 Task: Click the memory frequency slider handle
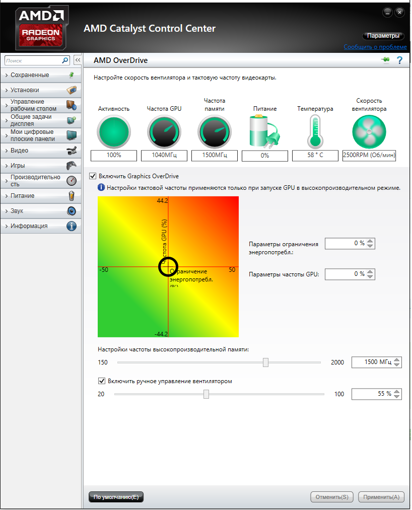265,362
